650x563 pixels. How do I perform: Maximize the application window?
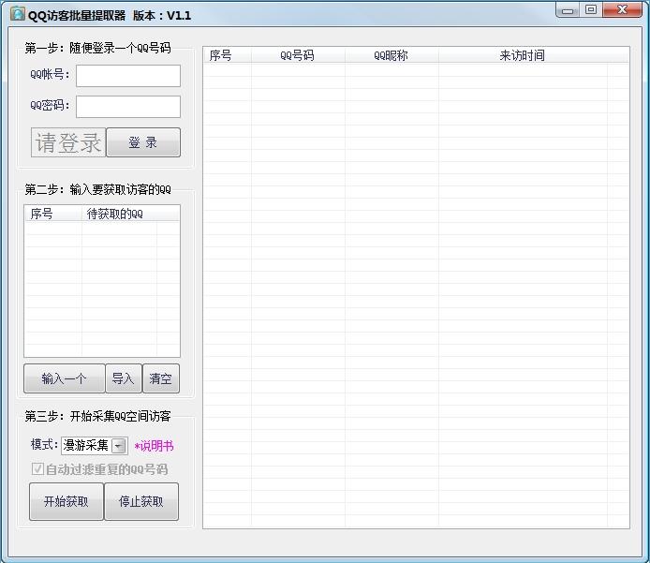point(591,10)
